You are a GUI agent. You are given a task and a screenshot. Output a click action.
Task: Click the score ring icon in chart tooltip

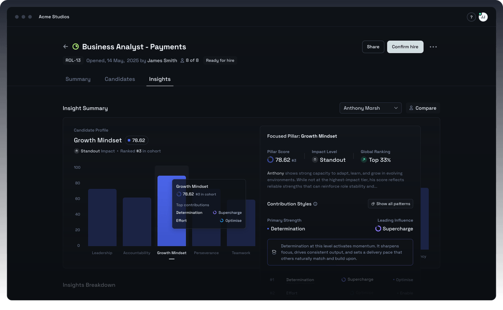[x=179, y=194]
